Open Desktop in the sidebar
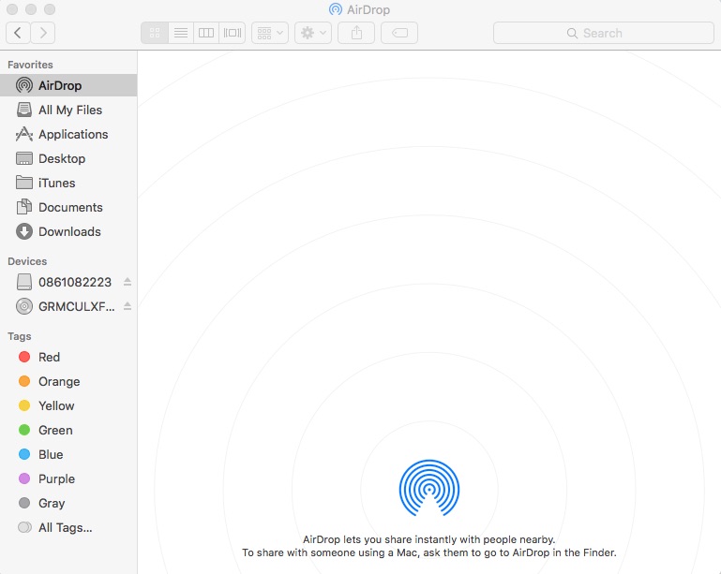721x574 pixels. coord(68,158)
